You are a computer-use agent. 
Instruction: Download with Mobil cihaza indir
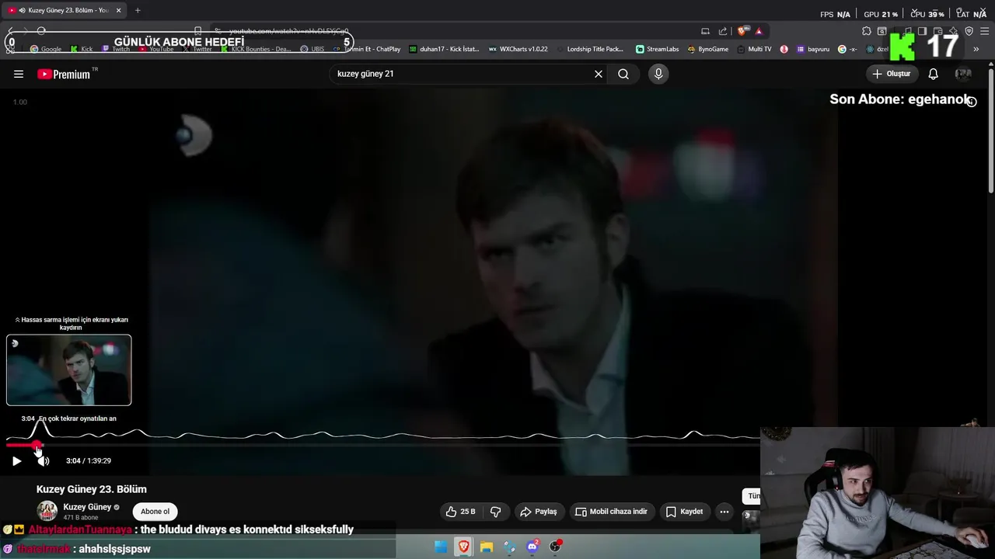tap(611, 512)
